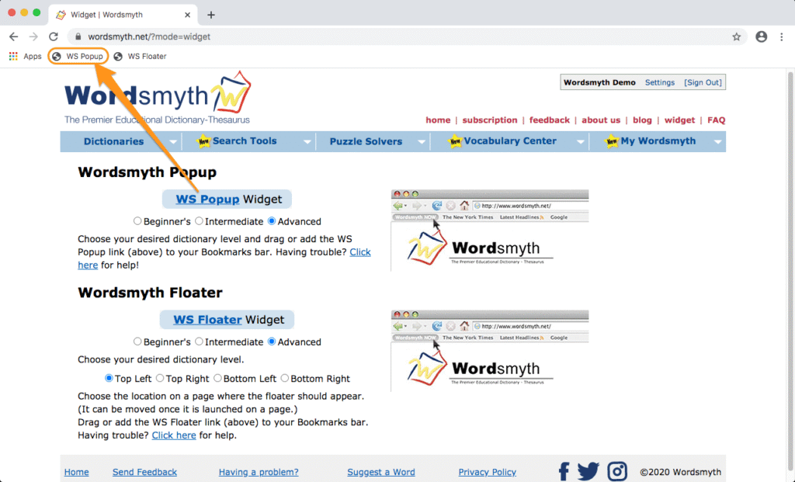Select Beginner's level for WS Popup
This screenshot has height=482, width=795.
point(137,221)
